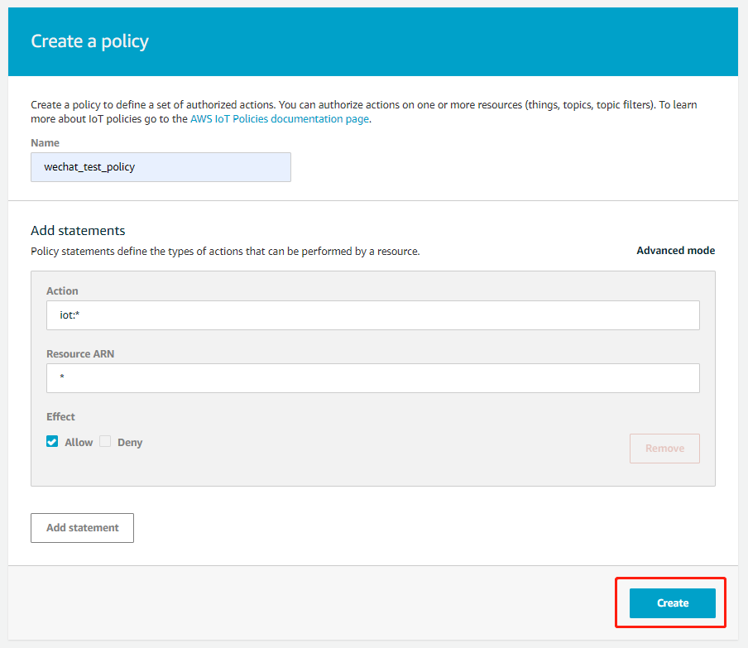Click the policy Name input field
The width and height of the screenshot is (748, 648).
point(161,166)
